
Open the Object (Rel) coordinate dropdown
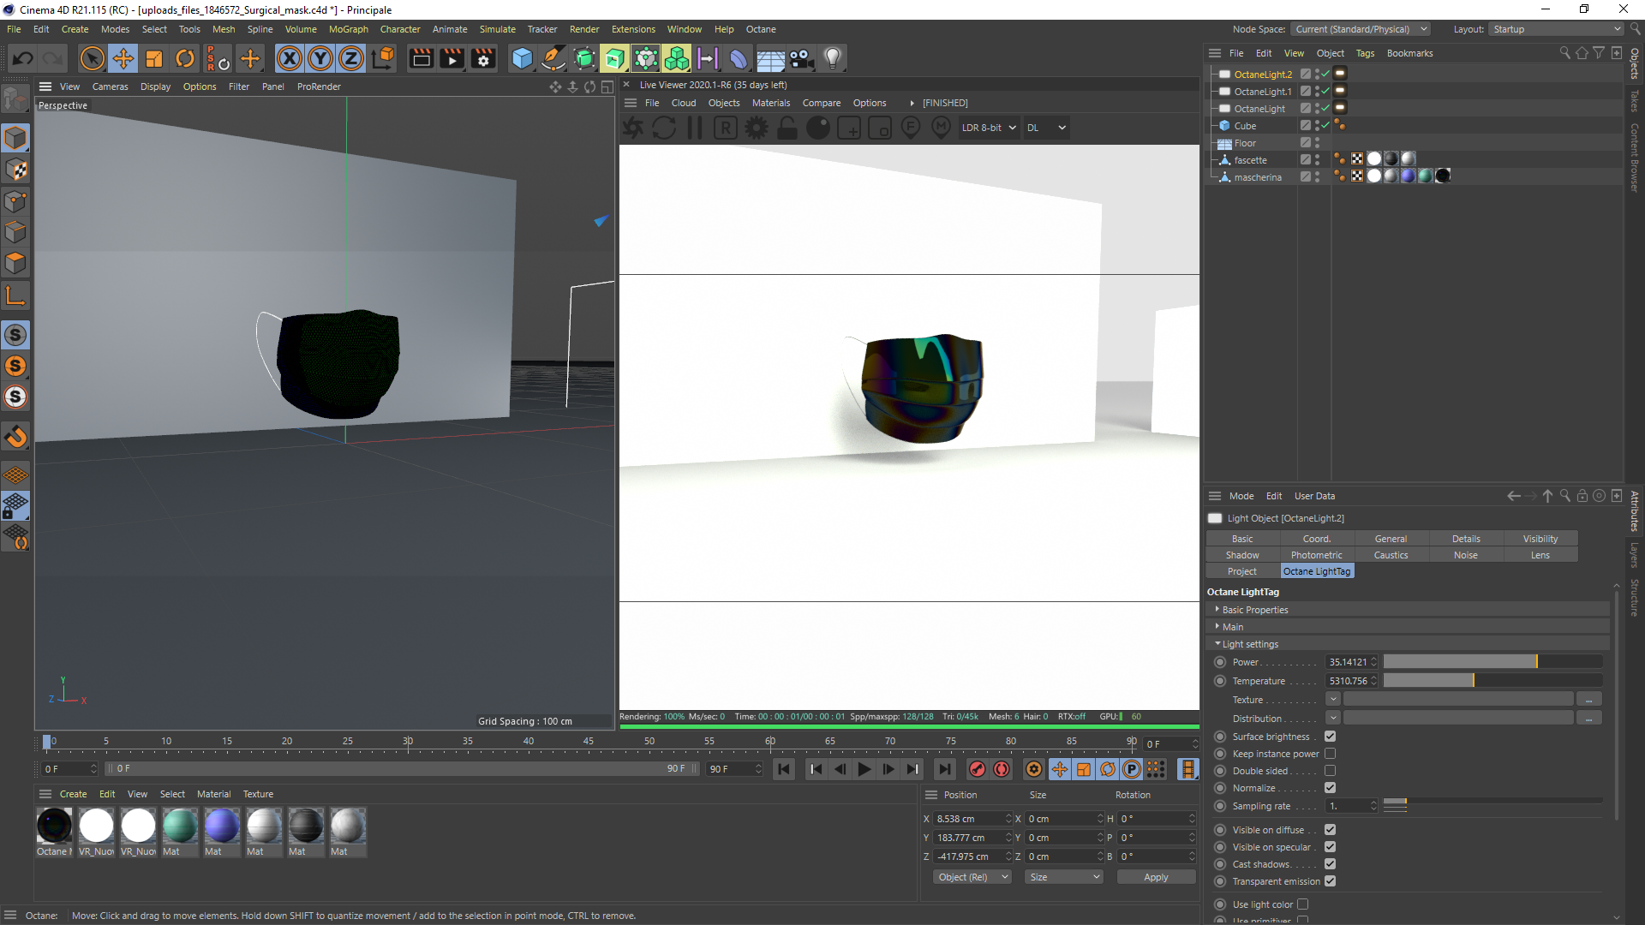point(972,877)
